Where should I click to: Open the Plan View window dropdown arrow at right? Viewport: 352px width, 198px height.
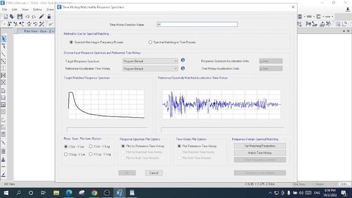point(344,31)
